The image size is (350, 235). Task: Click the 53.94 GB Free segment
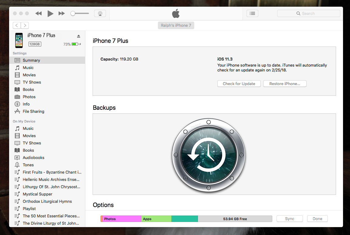pos(235,219)
